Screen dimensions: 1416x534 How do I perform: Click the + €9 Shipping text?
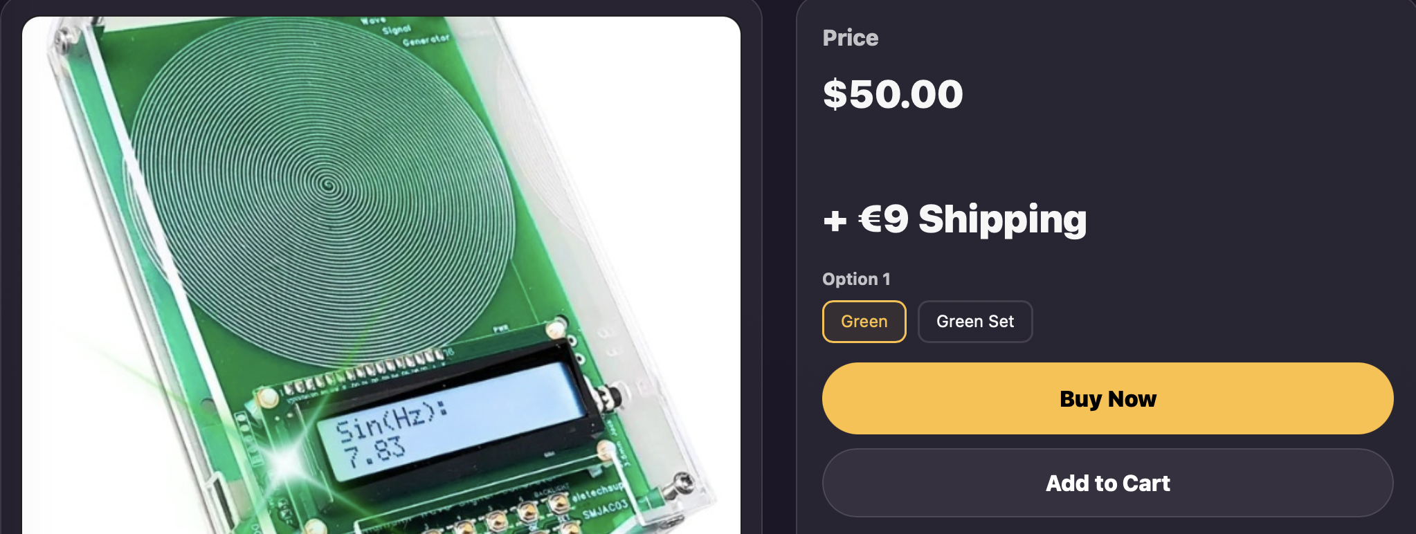click(x=955, y=219)
